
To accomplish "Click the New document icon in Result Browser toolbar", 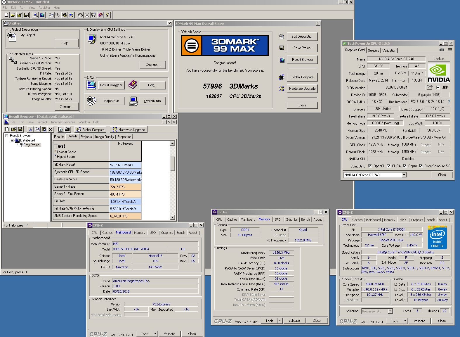I will [x=7, y=129].
